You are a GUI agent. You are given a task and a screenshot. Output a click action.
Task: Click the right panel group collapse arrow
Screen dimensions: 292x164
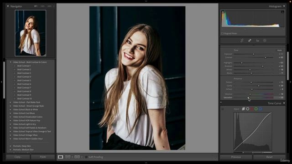click(290, 82)
